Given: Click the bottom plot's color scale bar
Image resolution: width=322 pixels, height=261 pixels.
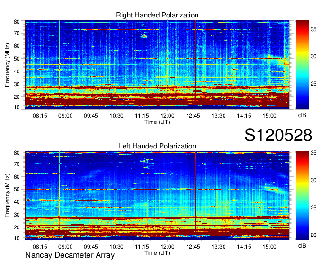Looking at the screenshot, I should (302, 196).
